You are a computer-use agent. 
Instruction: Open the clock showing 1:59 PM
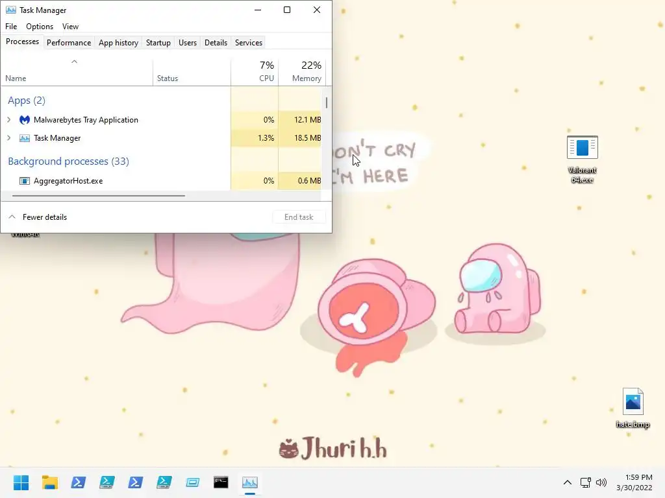pos(634,482)
